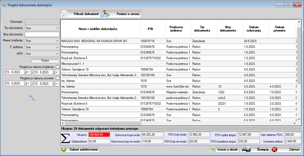Sort by the PIB column header
Image resolution: width=304 pixels, height=156 pixels.
coord(150,29)
